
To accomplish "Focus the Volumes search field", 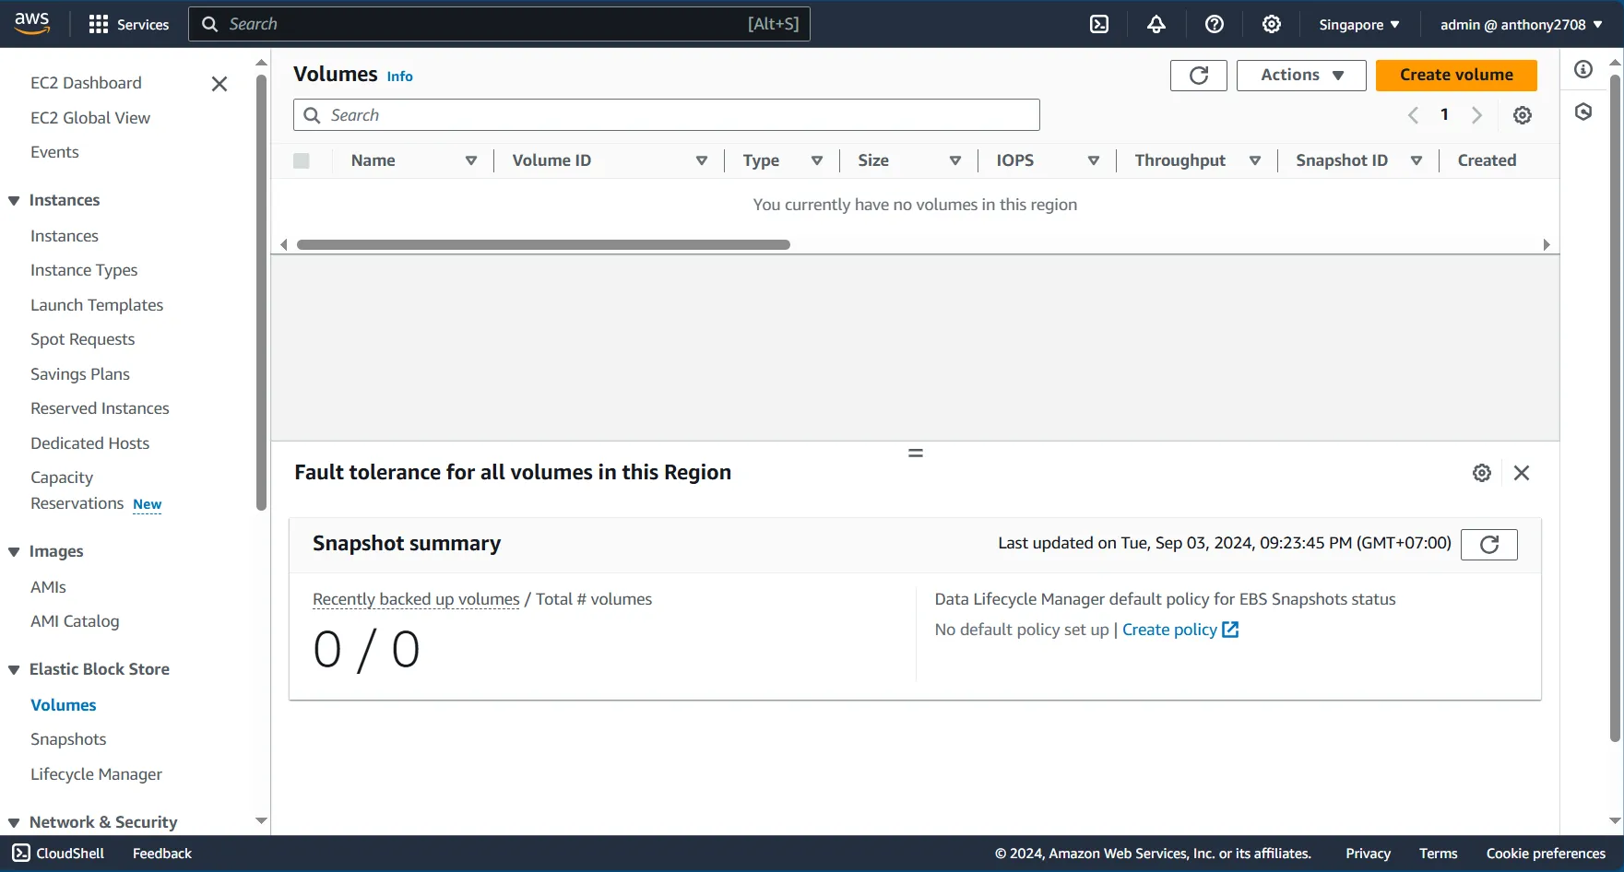I will point(667,115).
